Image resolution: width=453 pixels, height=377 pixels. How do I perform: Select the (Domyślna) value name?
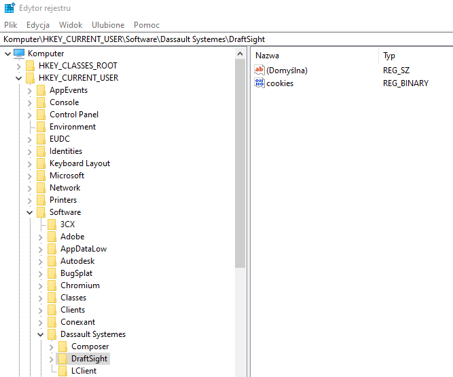pos(287,71)
